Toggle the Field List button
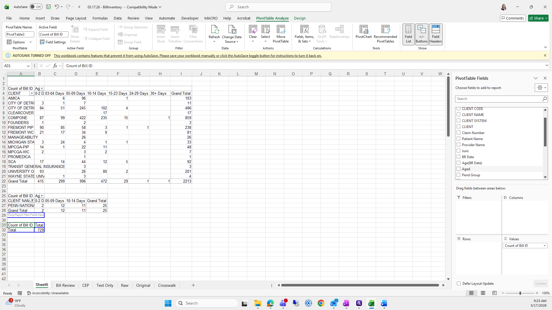552x310 pixels. coord(408,34)
